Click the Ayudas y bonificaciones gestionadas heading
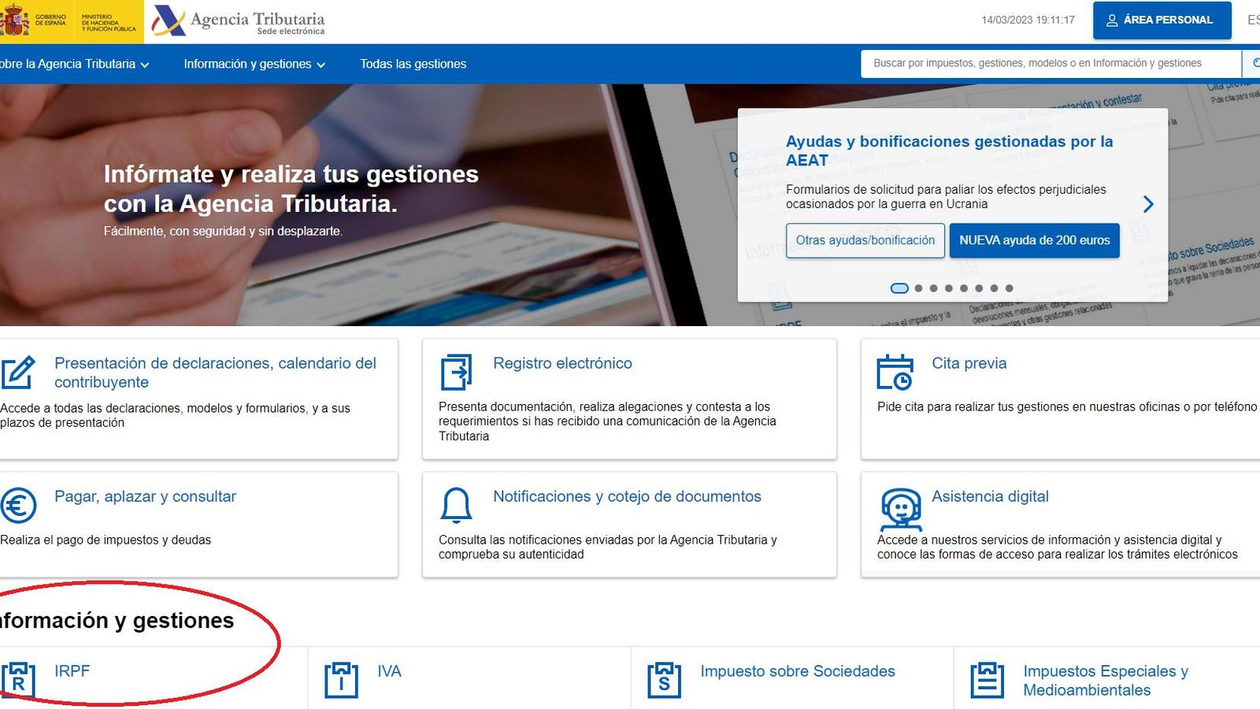The height and width of the screenshot is (709, 1260). coord(949,150)
